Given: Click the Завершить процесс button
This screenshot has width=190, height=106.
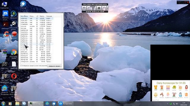Looking at the screenshot, I should click(55, 66).
